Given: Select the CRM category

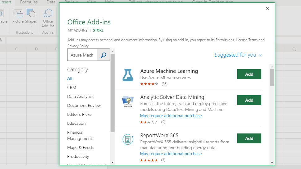Looking at the screenshot, I should (x=72, y=87).
